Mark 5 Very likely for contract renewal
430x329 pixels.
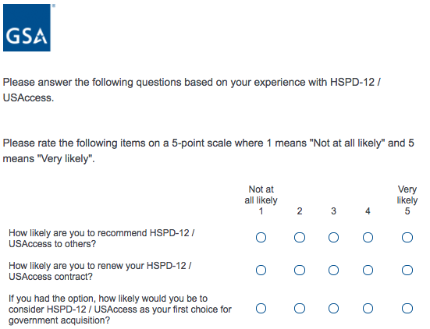click(x=407, y=270)
